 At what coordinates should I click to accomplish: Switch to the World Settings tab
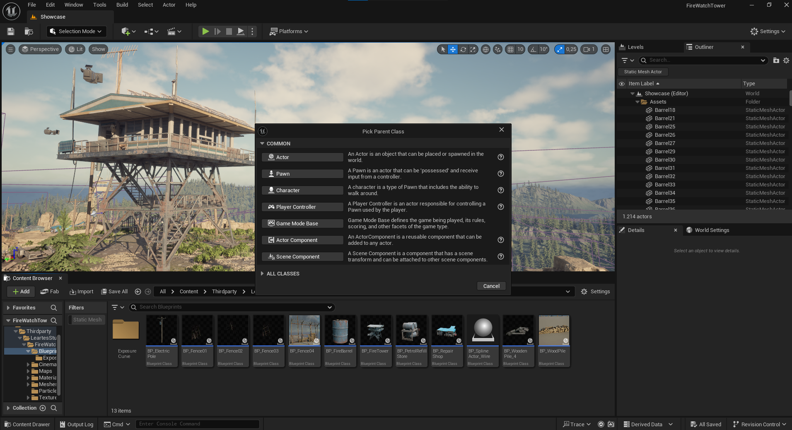coord(711,230)
